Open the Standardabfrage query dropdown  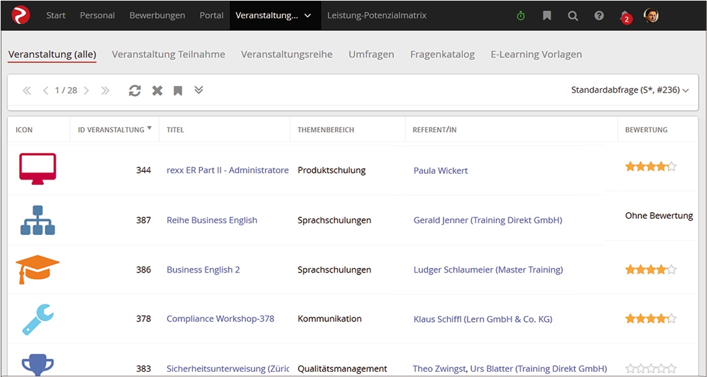(x=629, y=90)
